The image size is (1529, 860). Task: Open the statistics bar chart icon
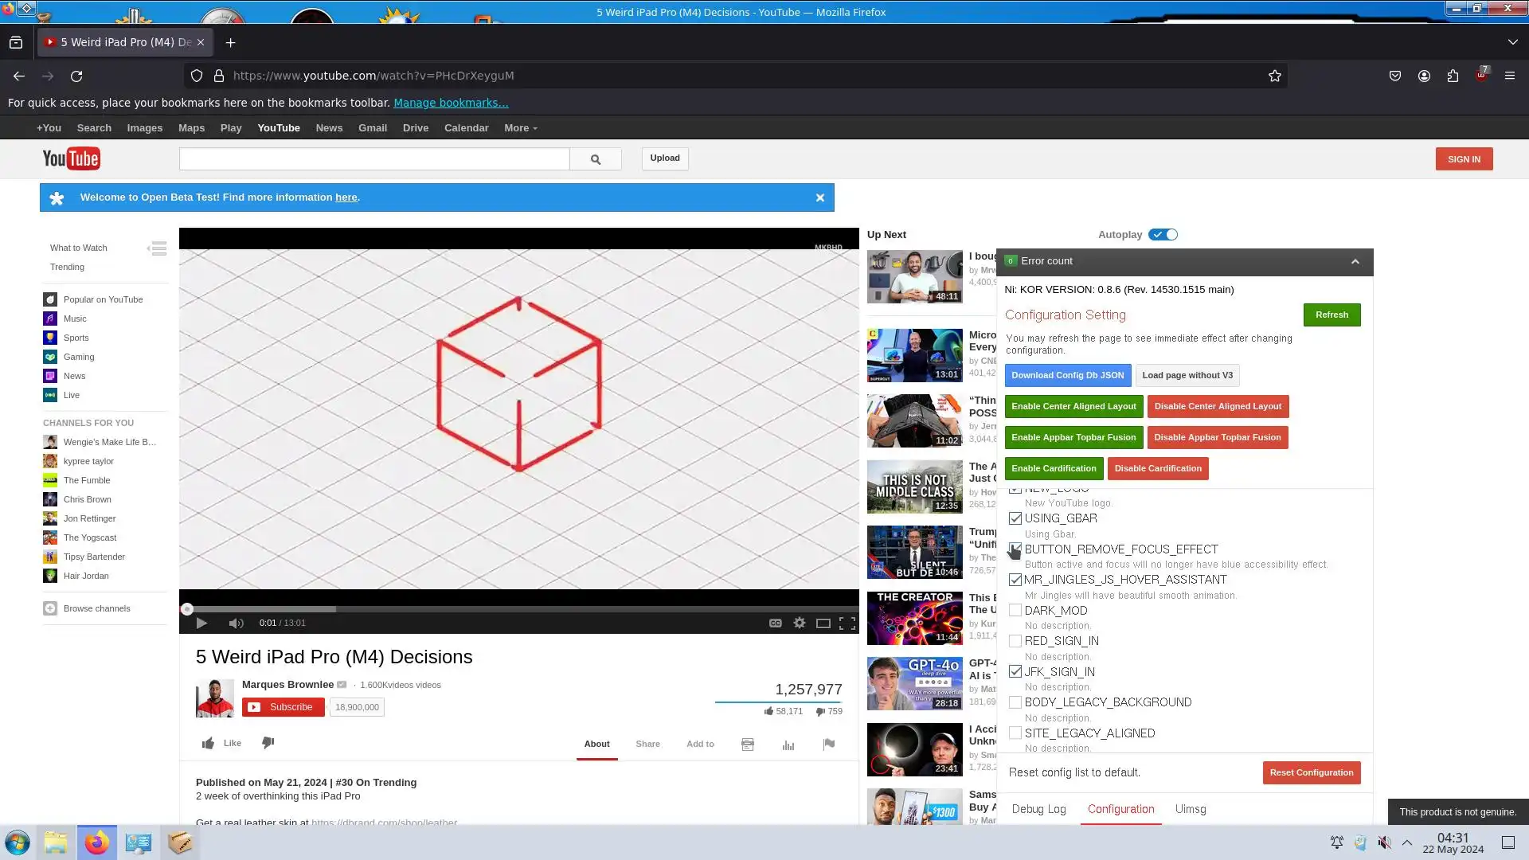pos(788,745)
